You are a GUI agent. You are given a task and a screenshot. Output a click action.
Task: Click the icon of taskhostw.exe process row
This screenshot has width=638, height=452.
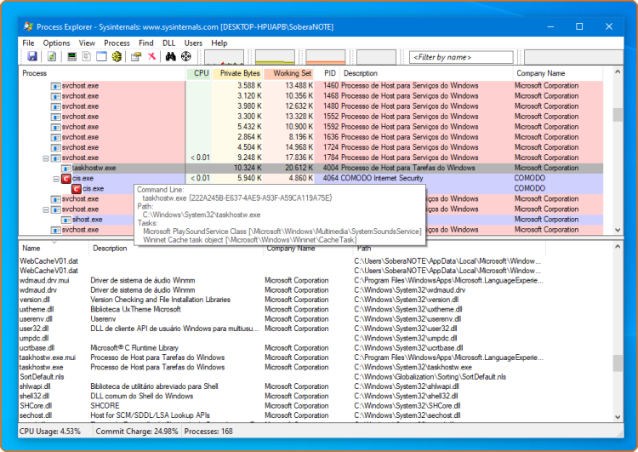click(x=66, y=169)
